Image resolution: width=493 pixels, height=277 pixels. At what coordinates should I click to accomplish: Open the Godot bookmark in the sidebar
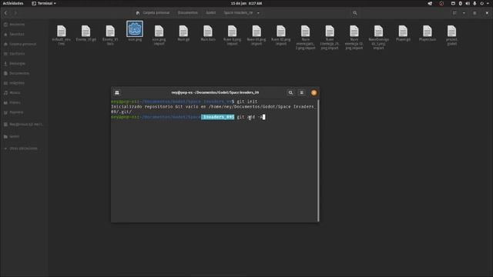click(12, 136)
